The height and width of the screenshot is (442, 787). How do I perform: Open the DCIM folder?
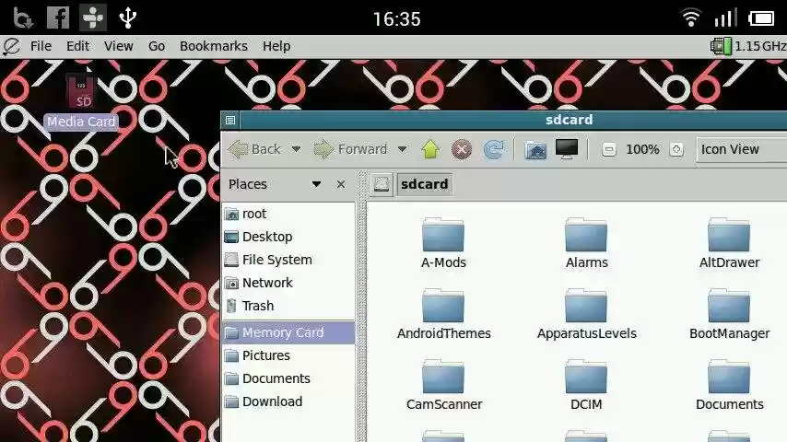click(x=586, y=385)
